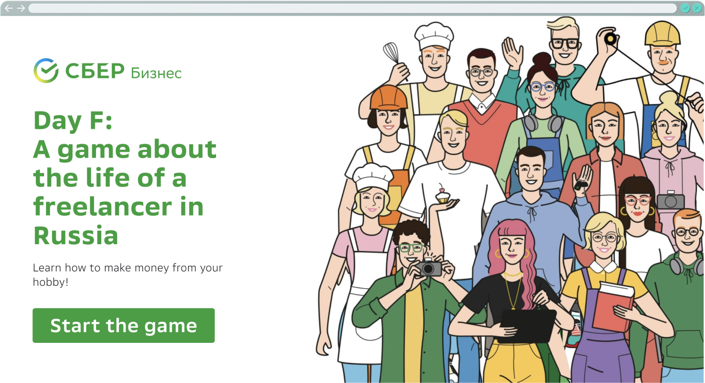Click the camera held by the curly-haired photographer

click(x=428, y=267)
